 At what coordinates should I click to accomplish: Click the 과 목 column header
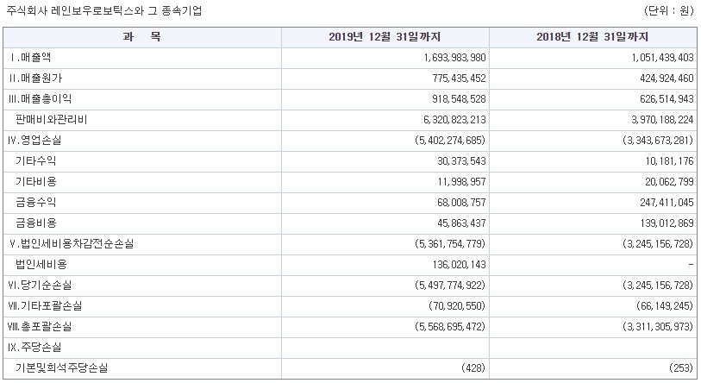coord(141,37)
